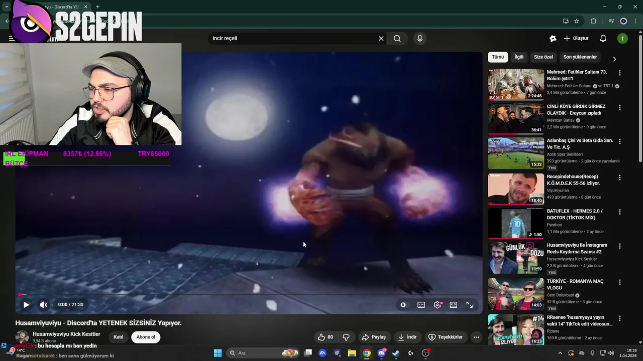The height and width of the screenshot is (361, 643).
Task: Open TÜRKİYE - ROMANYA MAÇ VLOGU title
Action: tap(575, 285)
